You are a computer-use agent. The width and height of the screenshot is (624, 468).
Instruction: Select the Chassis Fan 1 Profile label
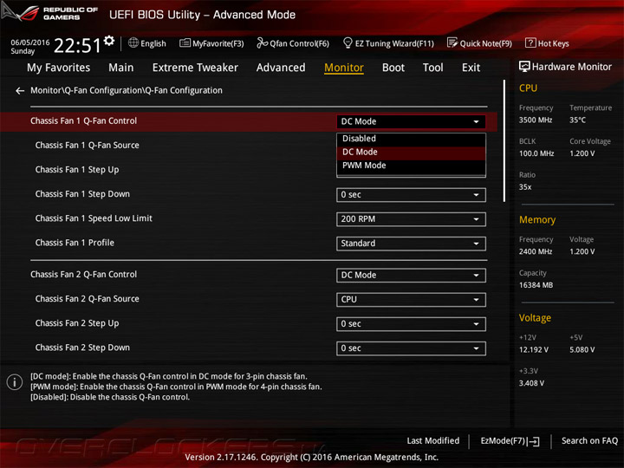75,243
